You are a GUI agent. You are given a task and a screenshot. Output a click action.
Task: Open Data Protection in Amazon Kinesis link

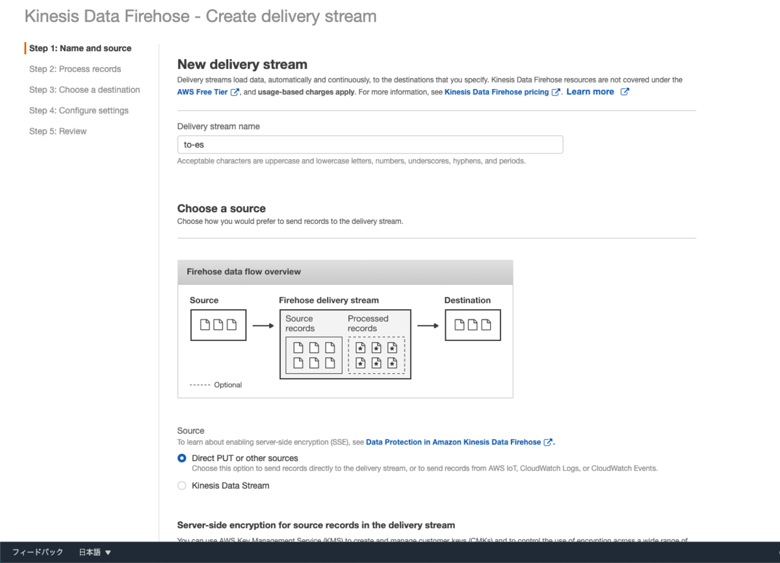coord(453,442)
